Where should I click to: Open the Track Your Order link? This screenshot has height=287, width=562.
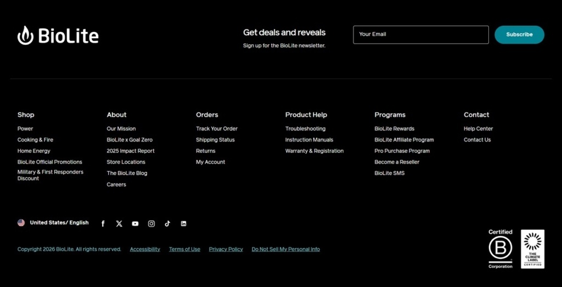[x=217, y=128]
